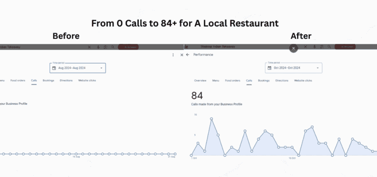Open the Menu tab in the After panel
377x177 pixels.
pos(216,81)
